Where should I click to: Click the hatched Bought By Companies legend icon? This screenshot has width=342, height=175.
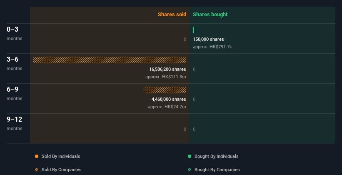point(190,170)
